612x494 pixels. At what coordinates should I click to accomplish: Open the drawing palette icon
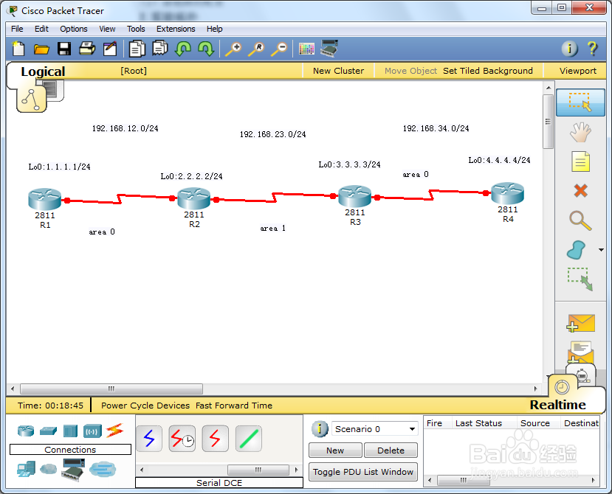click(x=306, y=49)
